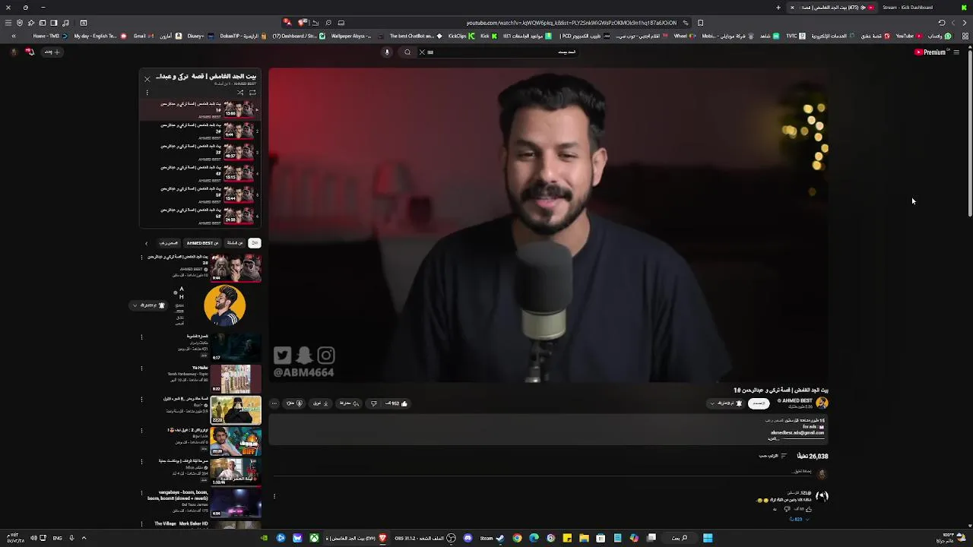
Task: Play playlist video number 3
Action: pyautogui.click(x=201, y=152)
